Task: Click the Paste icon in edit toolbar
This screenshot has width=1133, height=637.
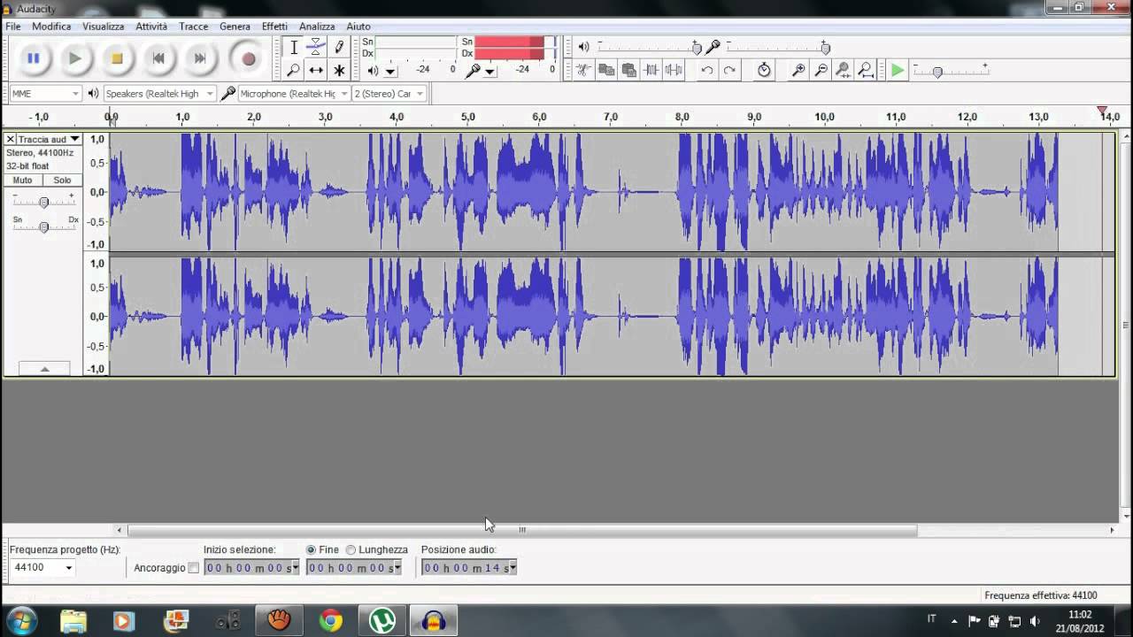Action: pyautogui.click(x=629, y=70)
